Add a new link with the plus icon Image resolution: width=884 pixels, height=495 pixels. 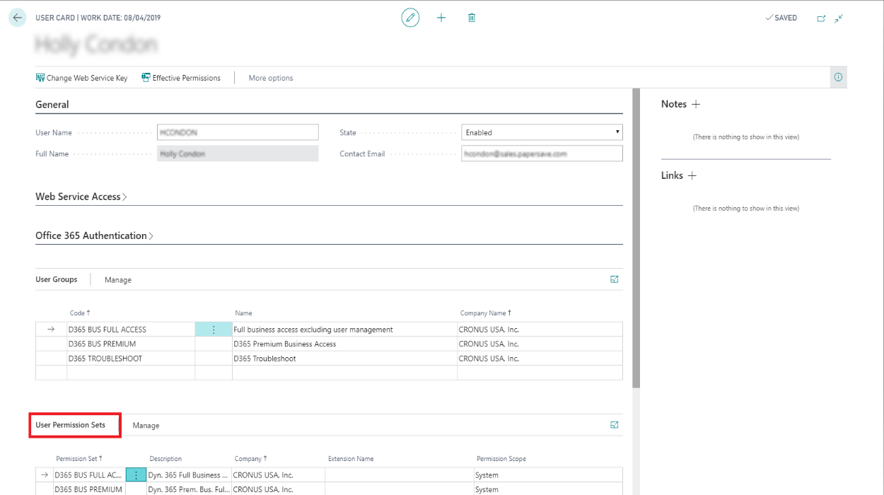click(x=692, y=175)
